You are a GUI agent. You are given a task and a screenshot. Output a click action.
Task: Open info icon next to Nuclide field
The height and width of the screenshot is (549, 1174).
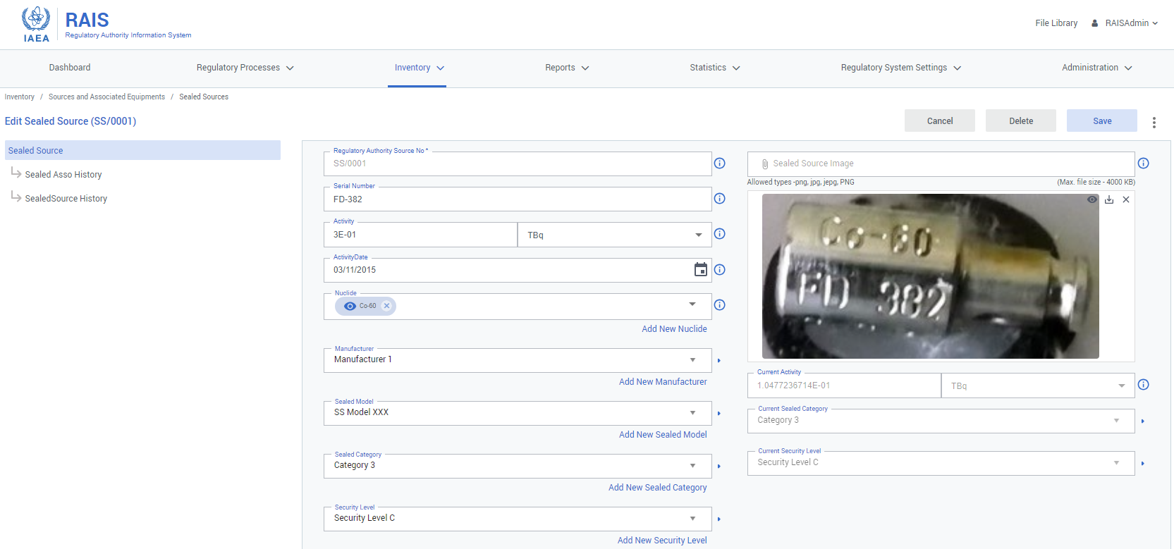click(719, 305)
